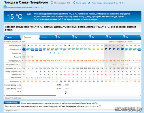Click the sun icon at hour 22
Viewport: 144px width, 113px height.
pos(102,49)
